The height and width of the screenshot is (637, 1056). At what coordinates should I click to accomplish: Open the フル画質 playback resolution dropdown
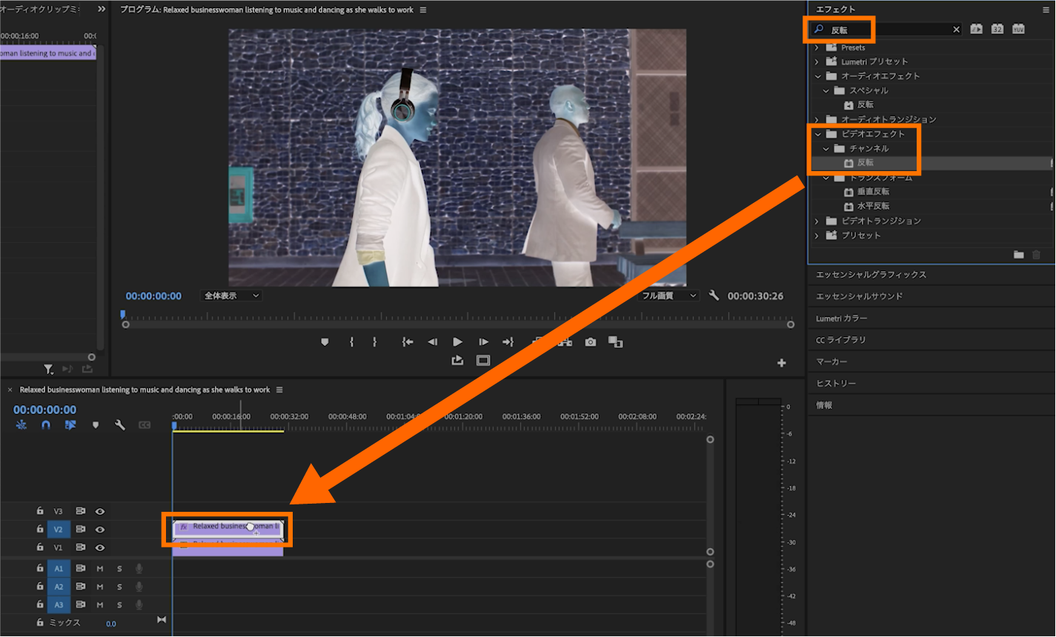coord(669,296)
